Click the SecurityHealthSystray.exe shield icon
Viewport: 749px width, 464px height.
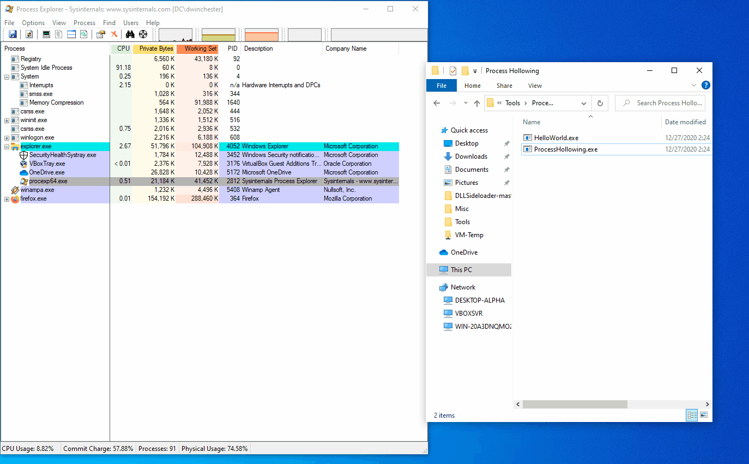point(23,155)
